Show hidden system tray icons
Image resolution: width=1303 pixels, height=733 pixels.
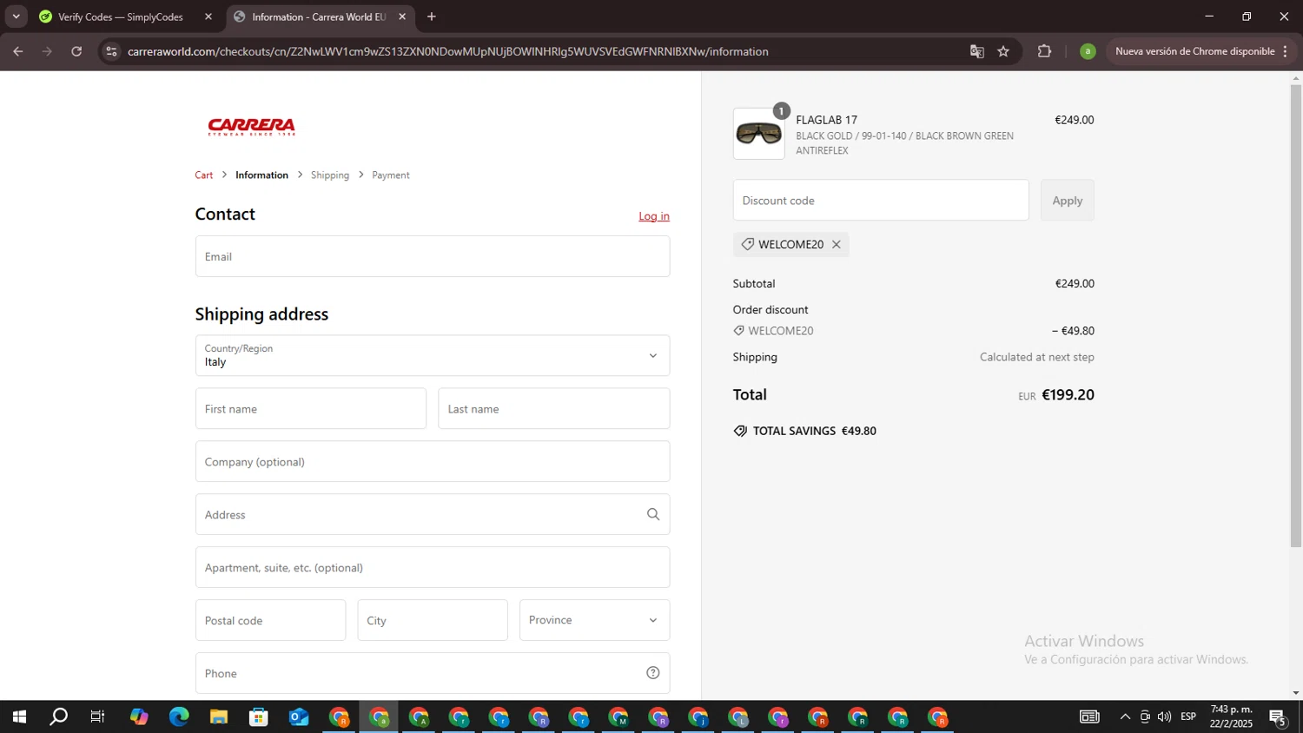click(x=1125, y=717)
